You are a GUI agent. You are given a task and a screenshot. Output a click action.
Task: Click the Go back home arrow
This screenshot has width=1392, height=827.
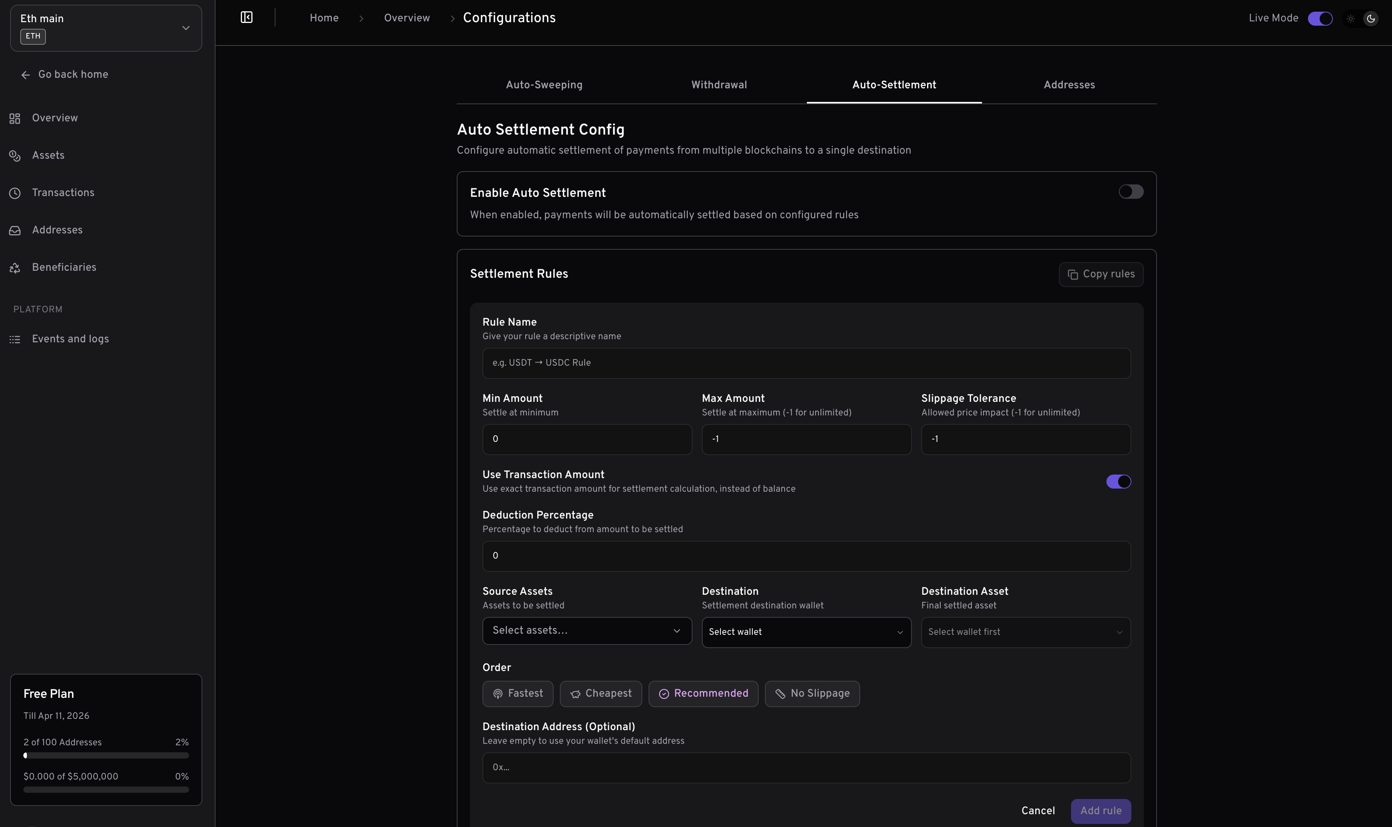26,75
